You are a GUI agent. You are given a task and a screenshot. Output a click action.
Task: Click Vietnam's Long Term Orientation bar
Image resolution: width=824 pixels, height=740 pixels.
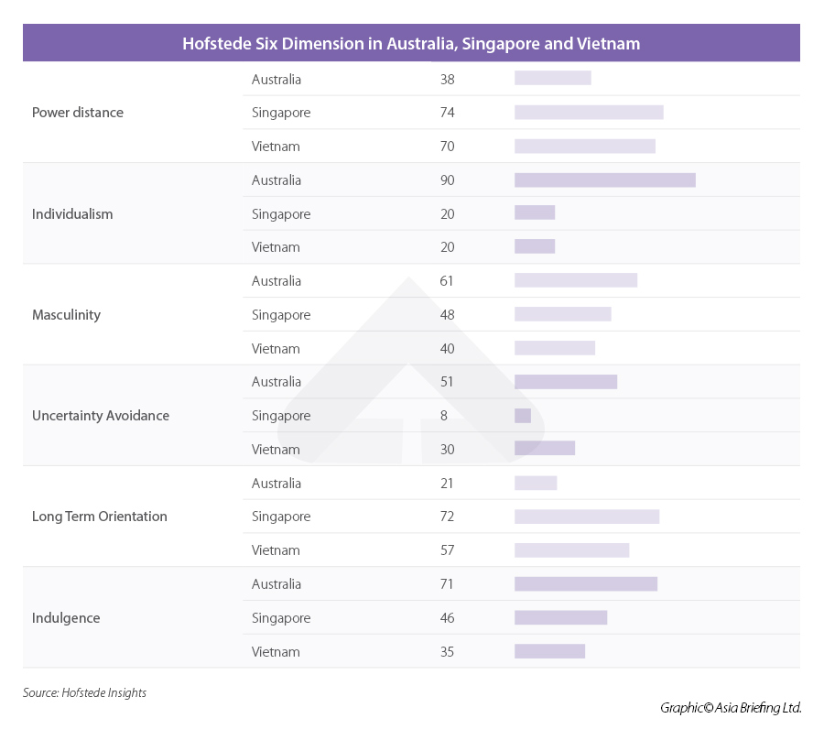click(x=571, y=550)
